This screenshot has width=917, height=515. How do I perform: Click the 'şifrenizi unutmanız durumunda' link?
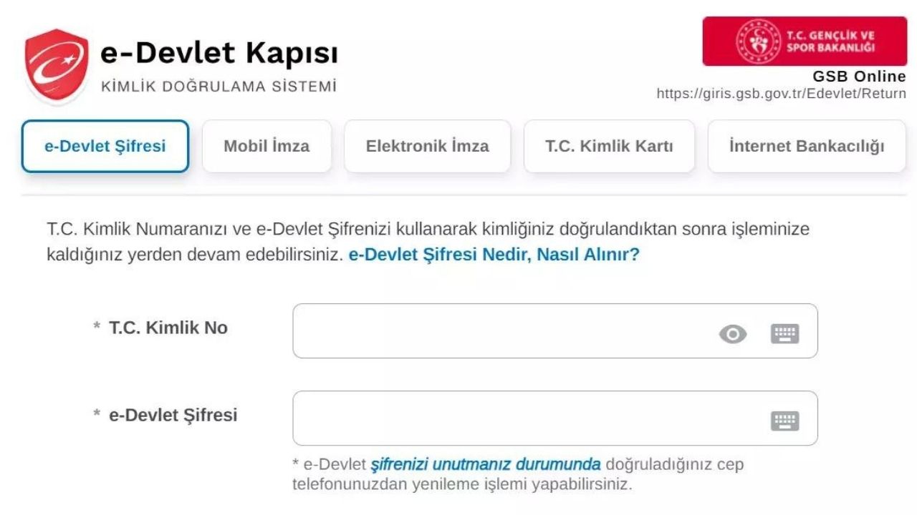tap(485, 463)
